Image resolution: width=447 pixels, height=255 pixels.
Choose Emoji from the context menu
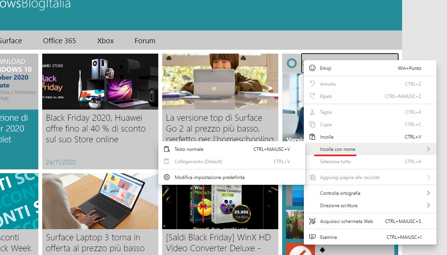point(370,68)
